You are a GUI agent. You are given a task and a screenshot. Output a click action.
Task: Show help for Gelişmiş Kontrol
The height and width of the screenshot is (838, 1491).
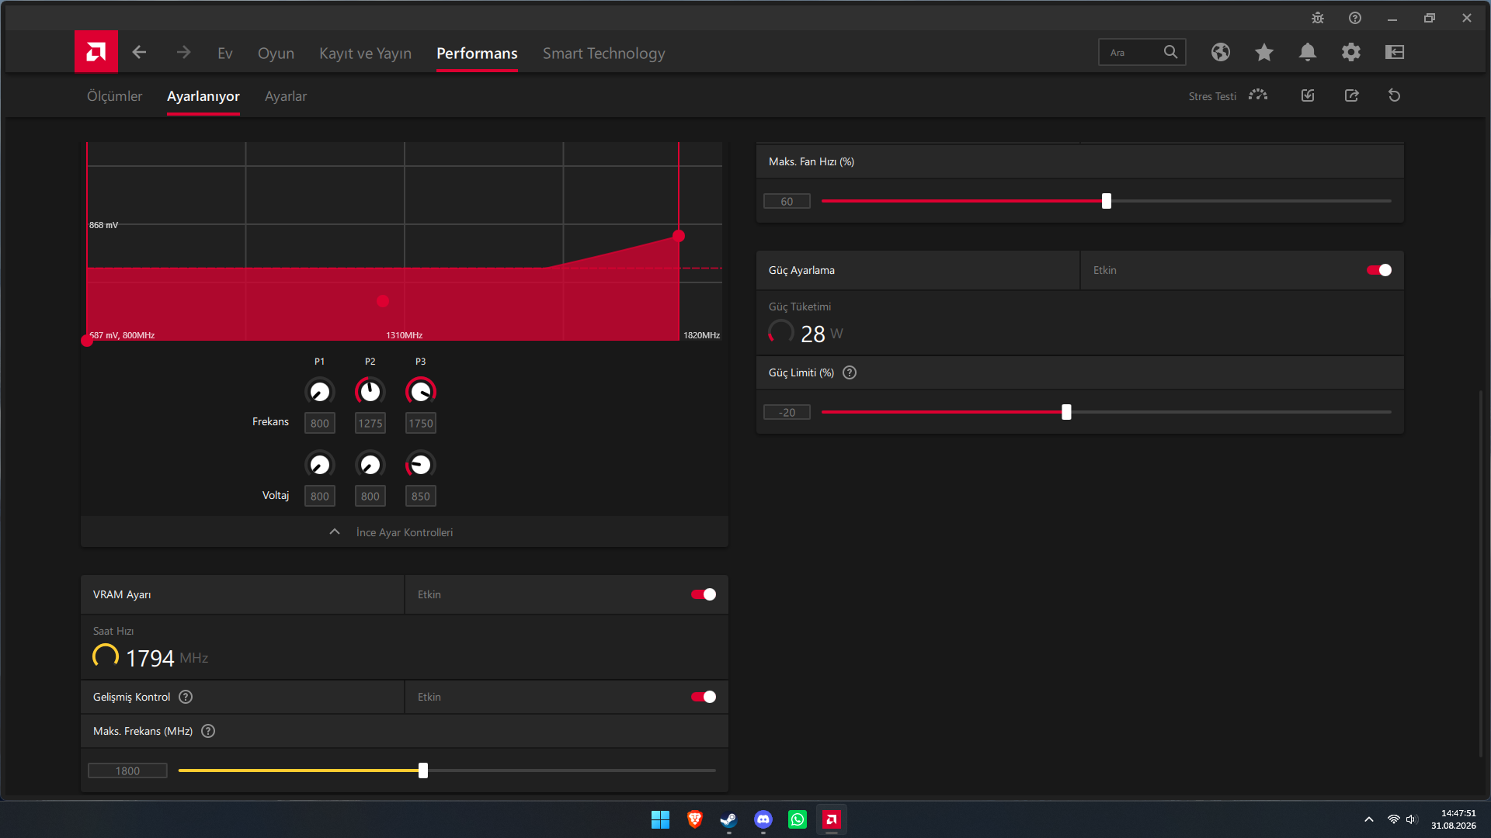tap(186, 697)
